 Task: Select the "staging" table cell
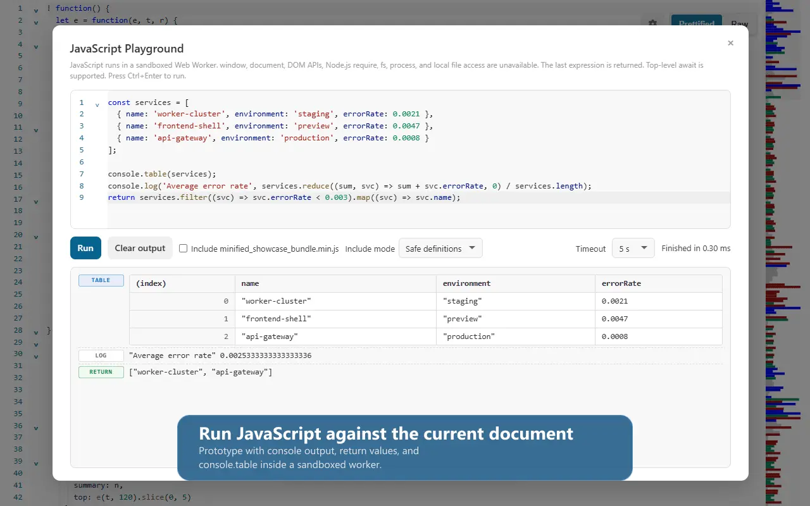[515, 301]
